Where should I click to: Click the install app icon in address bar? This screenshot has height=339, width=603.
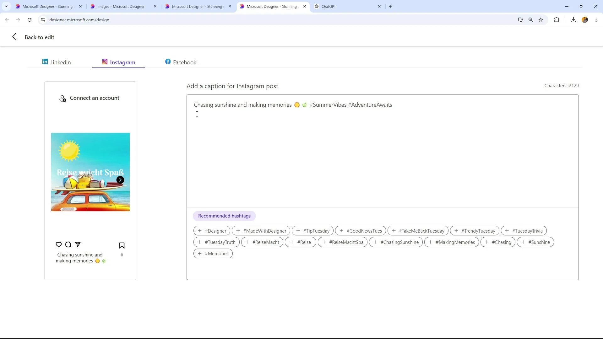click(521, 20)
